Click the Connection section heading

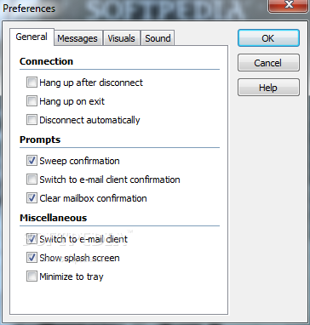point(46,61)
